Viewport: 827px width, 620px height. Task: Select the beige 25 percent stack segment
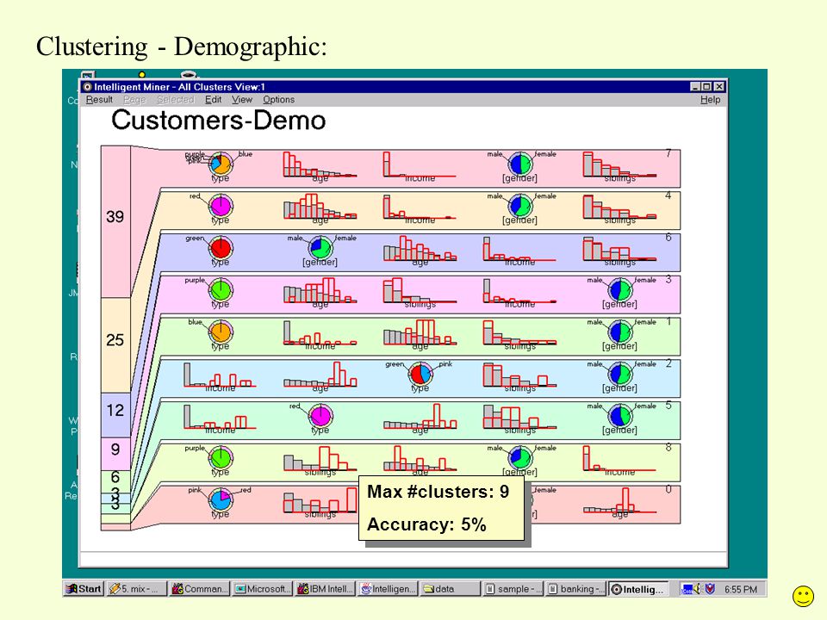115,345
